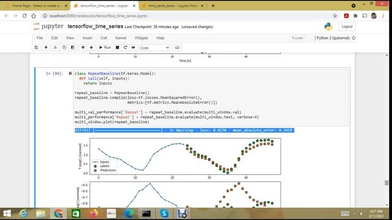
Task: Bookmark this page with star icon
Action: click(x=335, y=16)
